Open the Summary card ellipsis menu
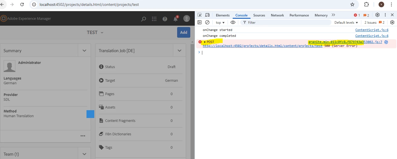The image size is (397, 159). [83, 136]
